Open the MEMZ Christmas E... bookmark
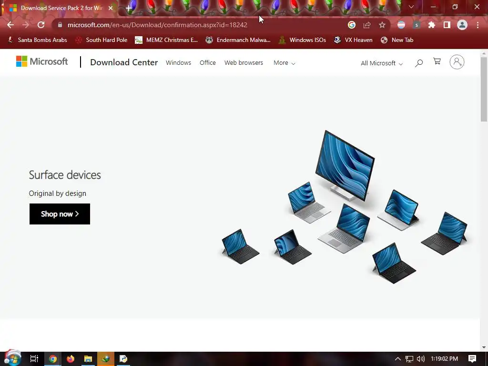The width and height of the screenshot is (488, 366). click(x=166, y=40)
